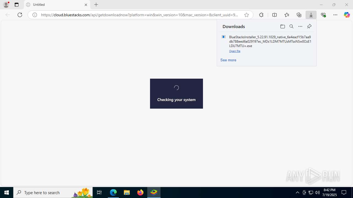The width and height of the screenshot is (353, 198).
Task: Click the Open file link
Action: [x=235, y=51]
